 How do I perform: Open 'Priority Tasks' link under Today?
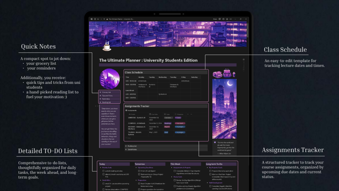[x=107, y=168]
